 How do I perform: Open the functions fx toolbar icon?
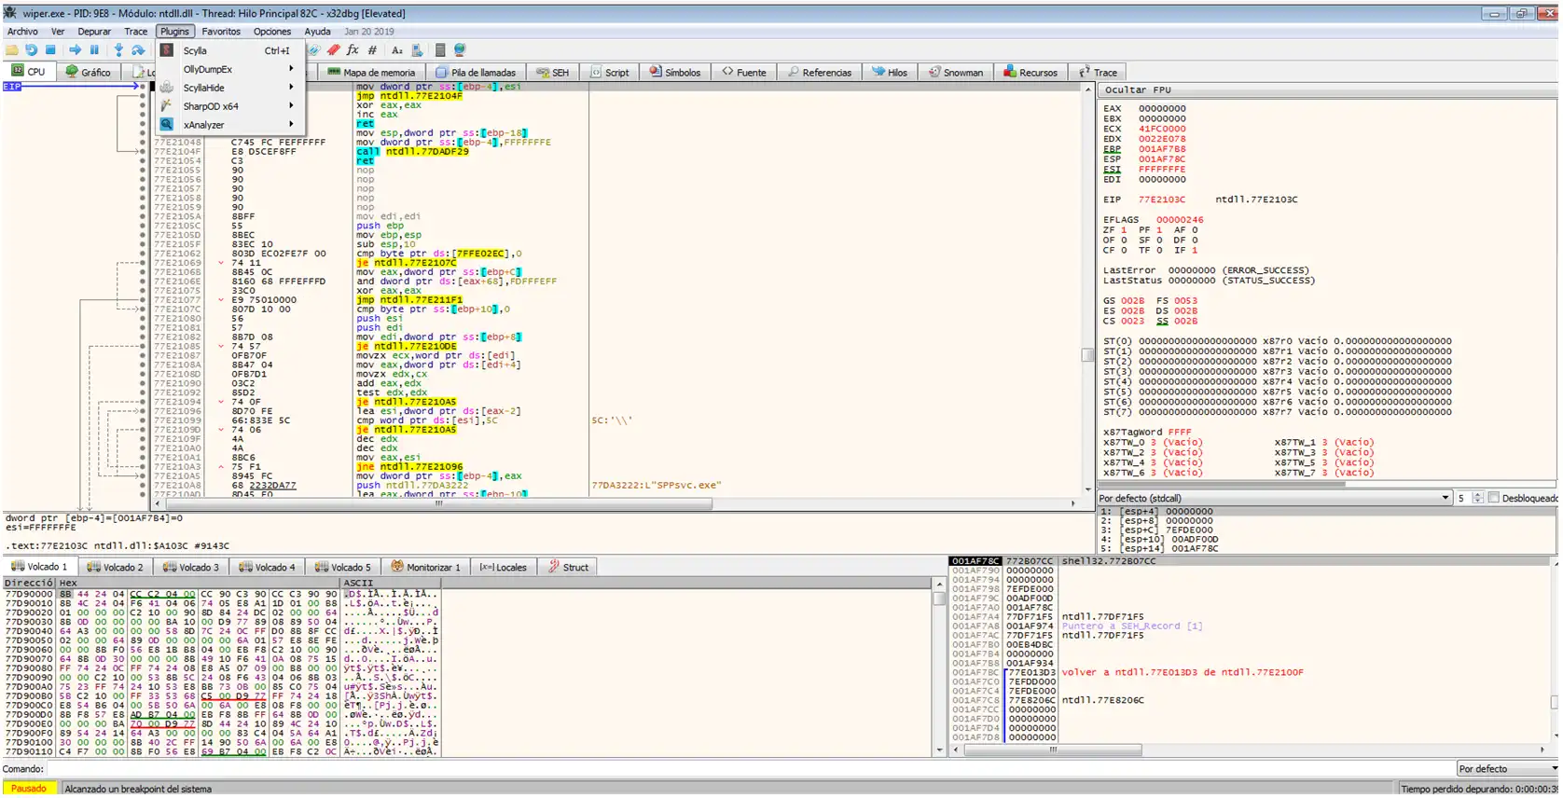(x=353, y=50)
